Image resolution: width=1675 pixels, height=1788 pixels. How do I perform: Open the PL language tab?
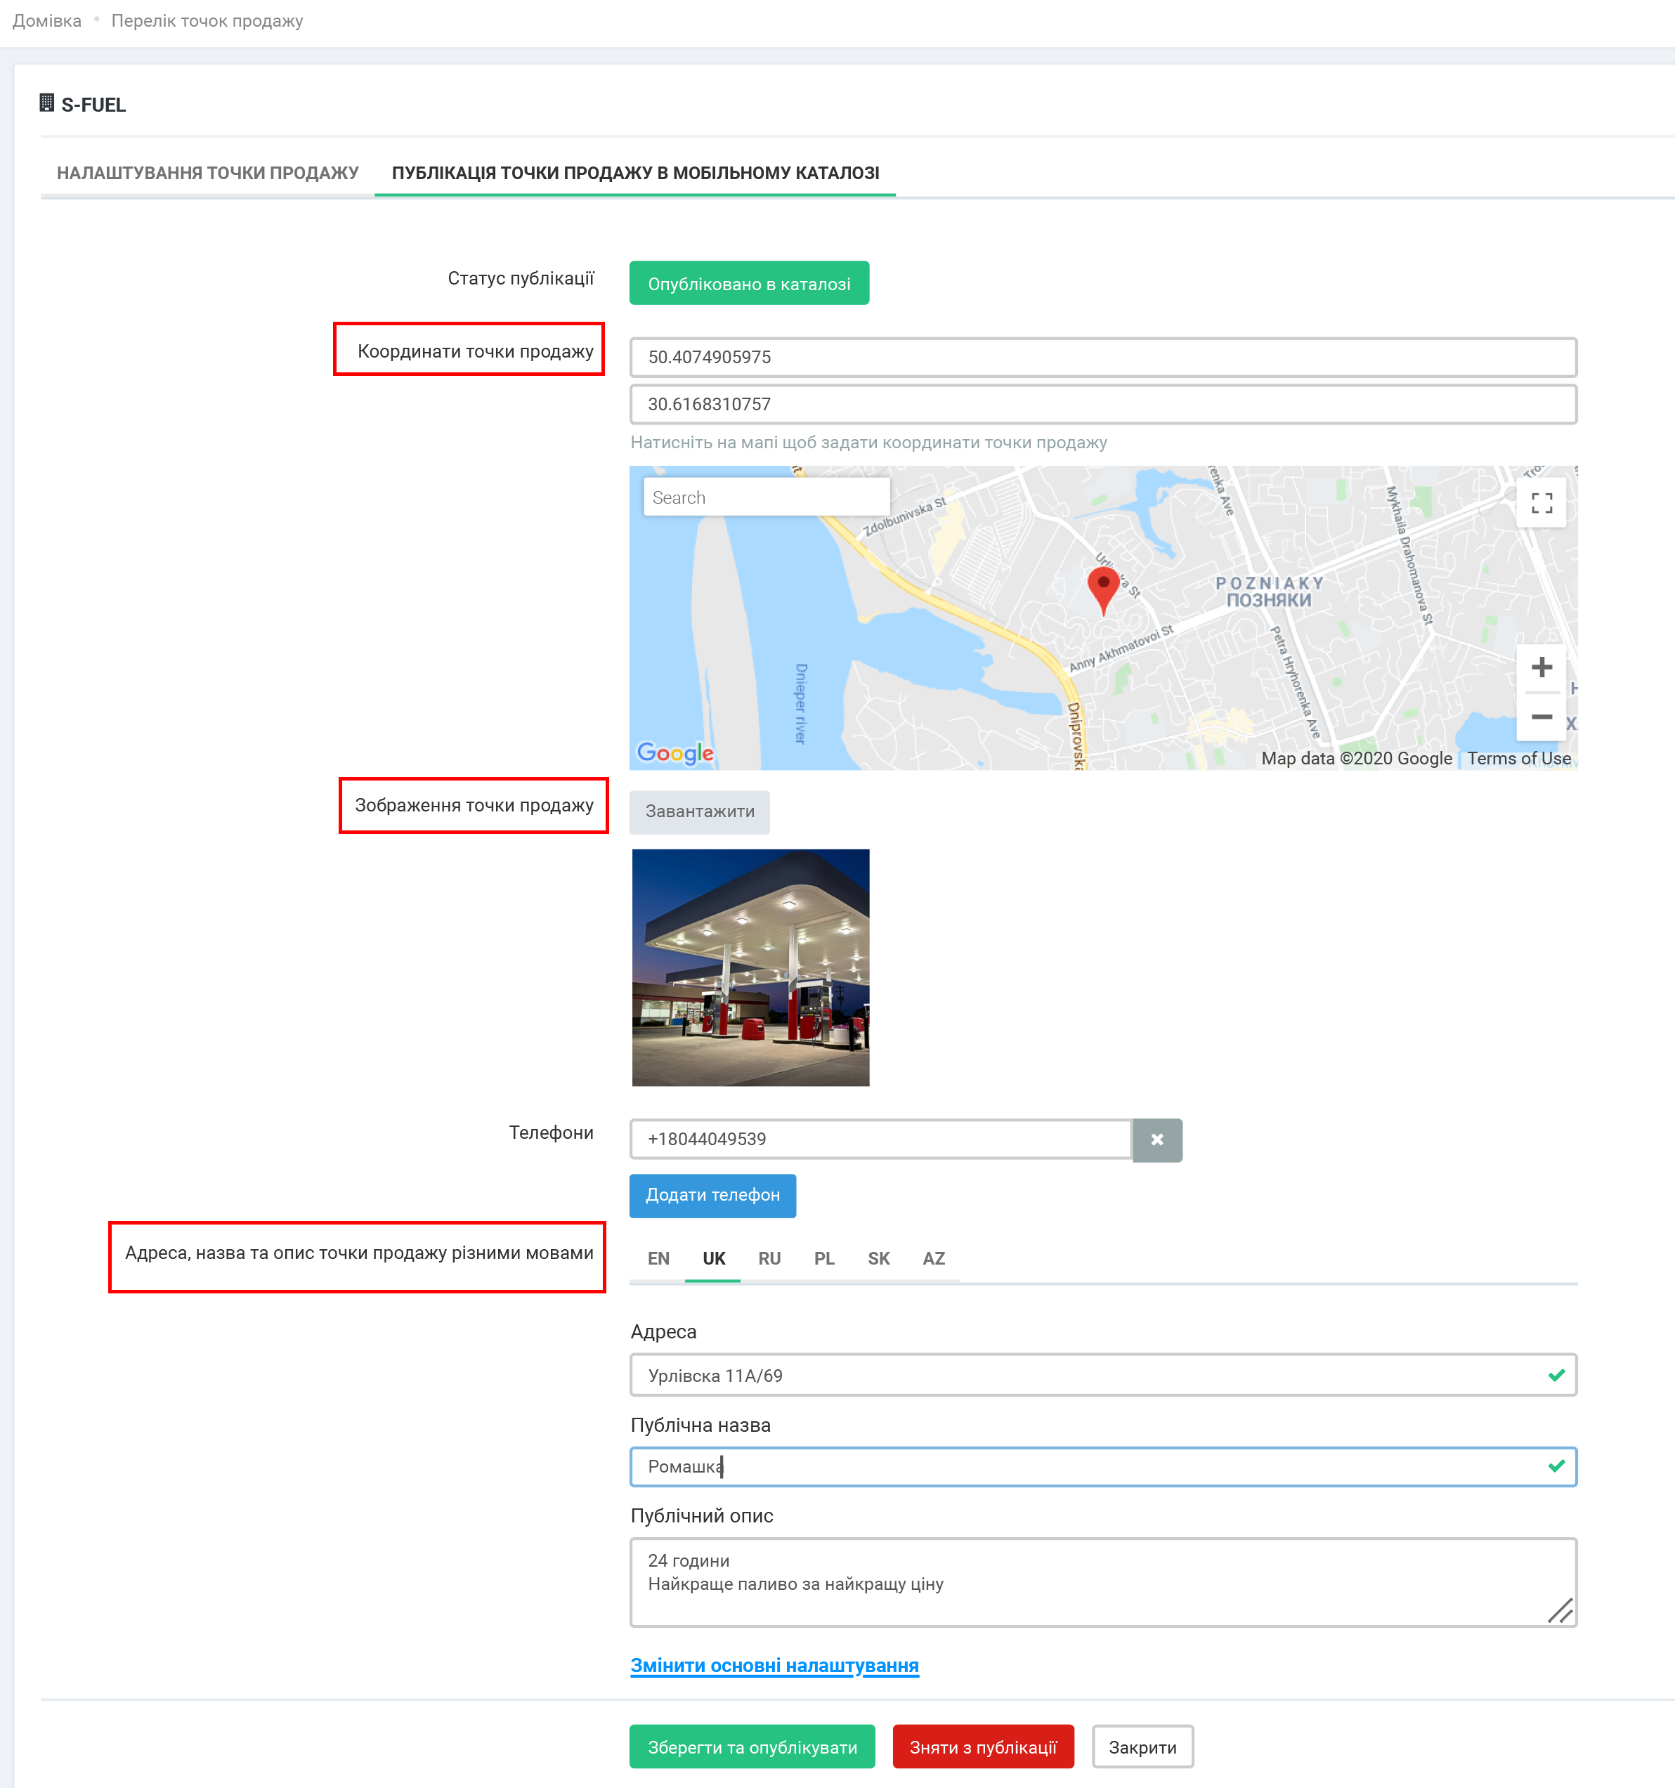click(823, 1258)
